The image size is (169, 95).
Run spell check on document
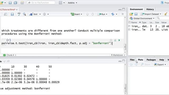(x=19, y=14)
